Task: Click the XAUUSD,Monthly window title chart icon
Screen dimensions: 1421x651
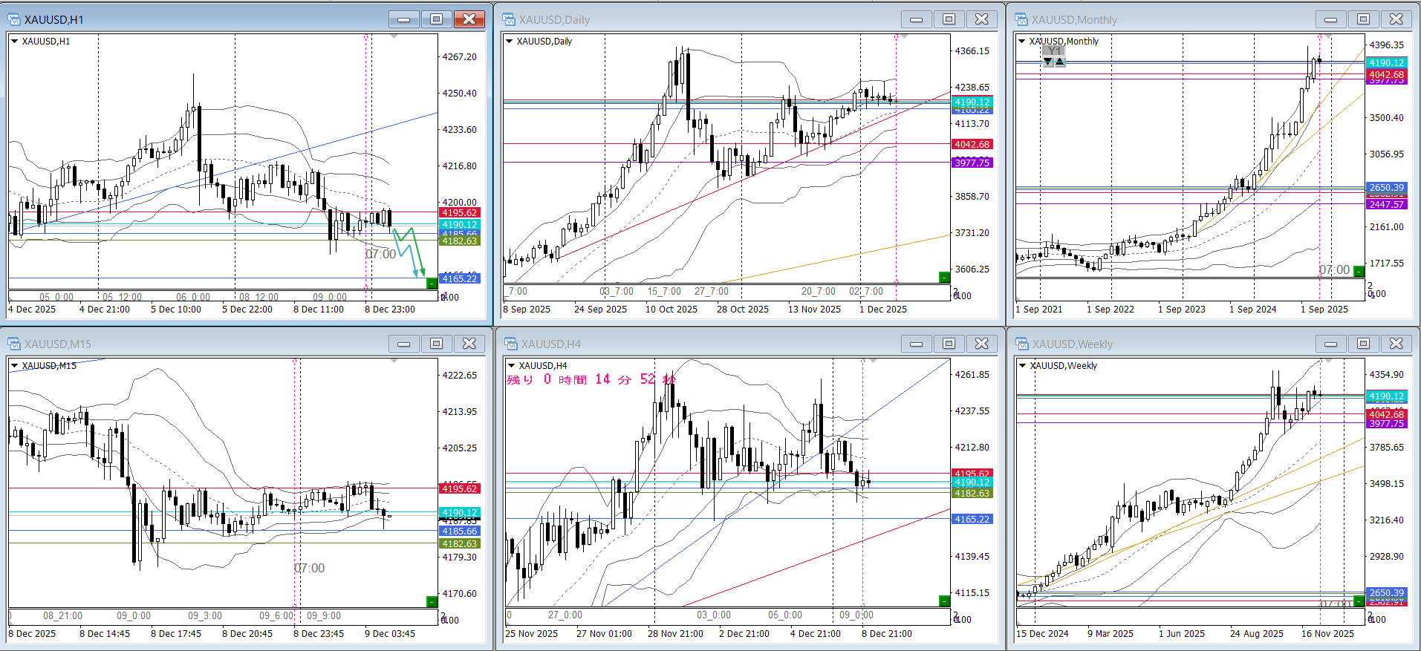Action: coord(1021,19)
